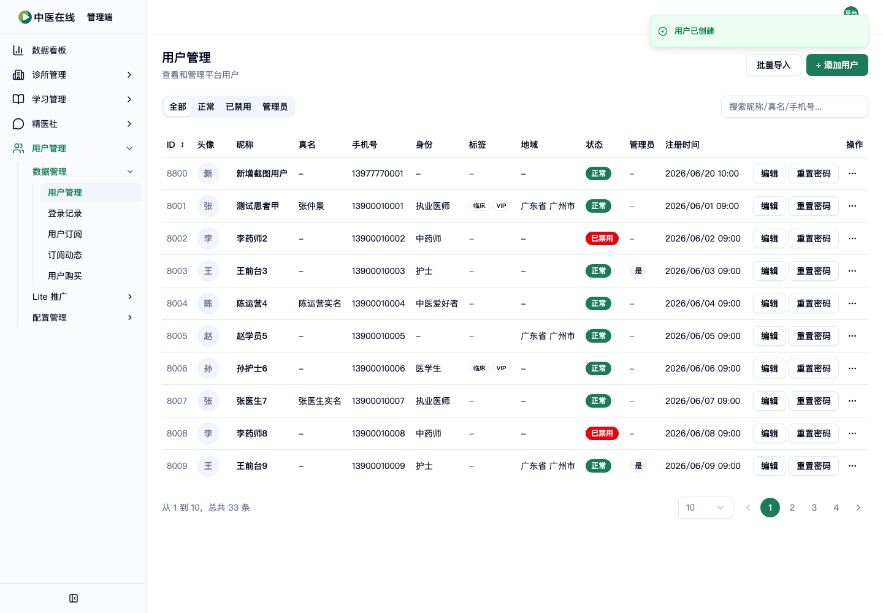Viewport: 883px width, 613px height.
Task: Expand the 精医社 menu chevron
Action: click(129, 124)
